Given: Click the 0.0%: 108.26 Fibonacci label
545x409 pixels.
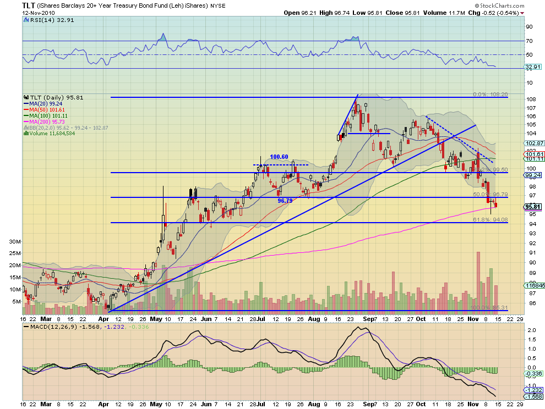Looking at the screenshot, I should (x=490, y=95).
